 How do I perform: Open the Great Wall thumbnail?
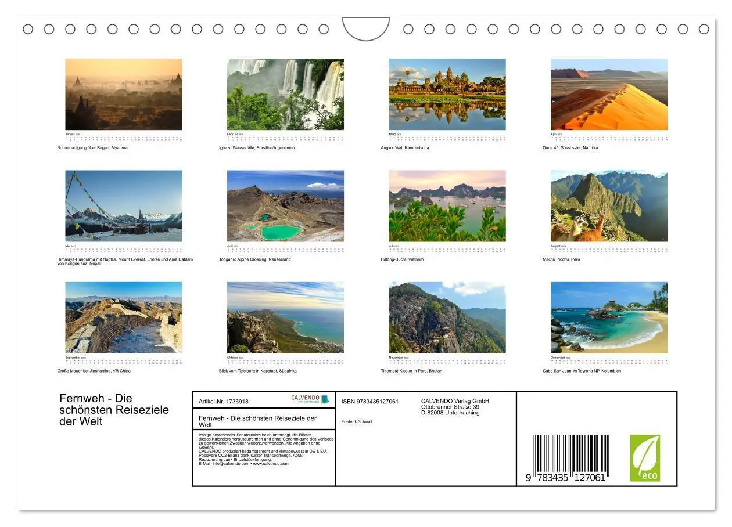124,317
